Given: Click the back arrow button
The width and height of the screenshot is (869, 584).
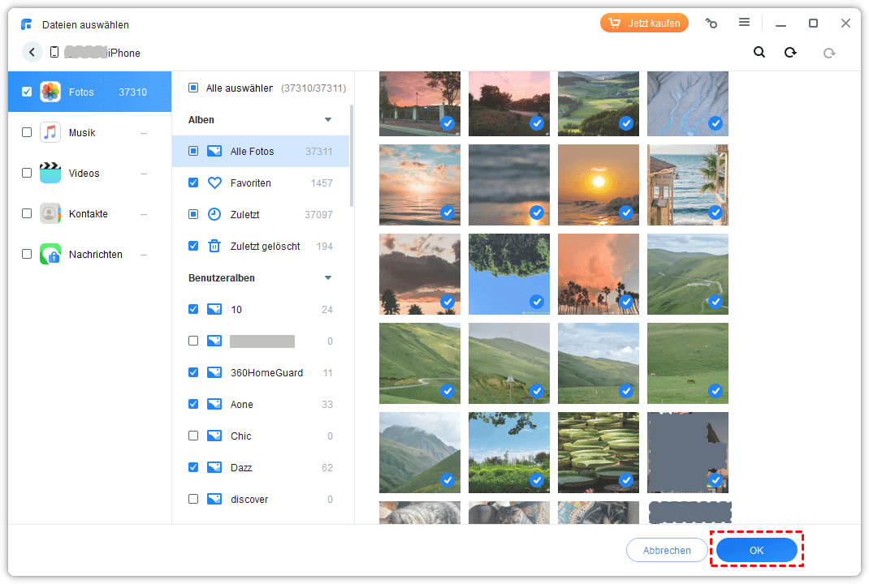Looking at the screenshot, I should [32, 53].
